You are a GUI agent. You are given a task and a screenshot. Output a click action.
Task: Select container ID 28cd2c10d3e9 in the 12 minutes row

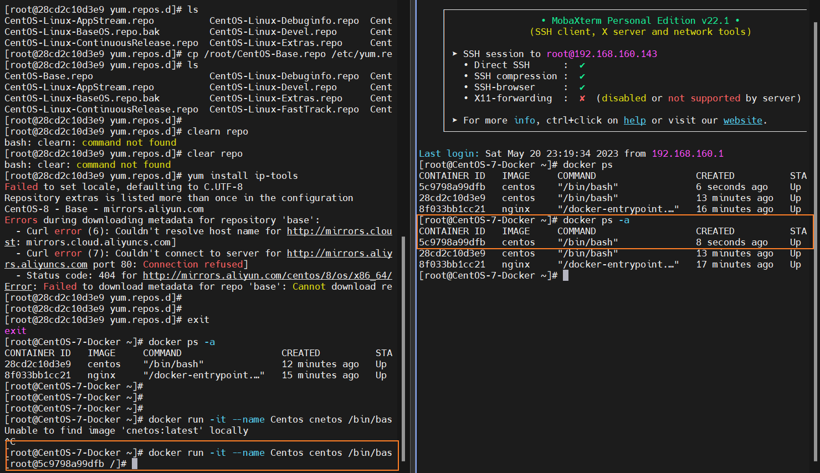pyautogui.click(x=38, y=364)
